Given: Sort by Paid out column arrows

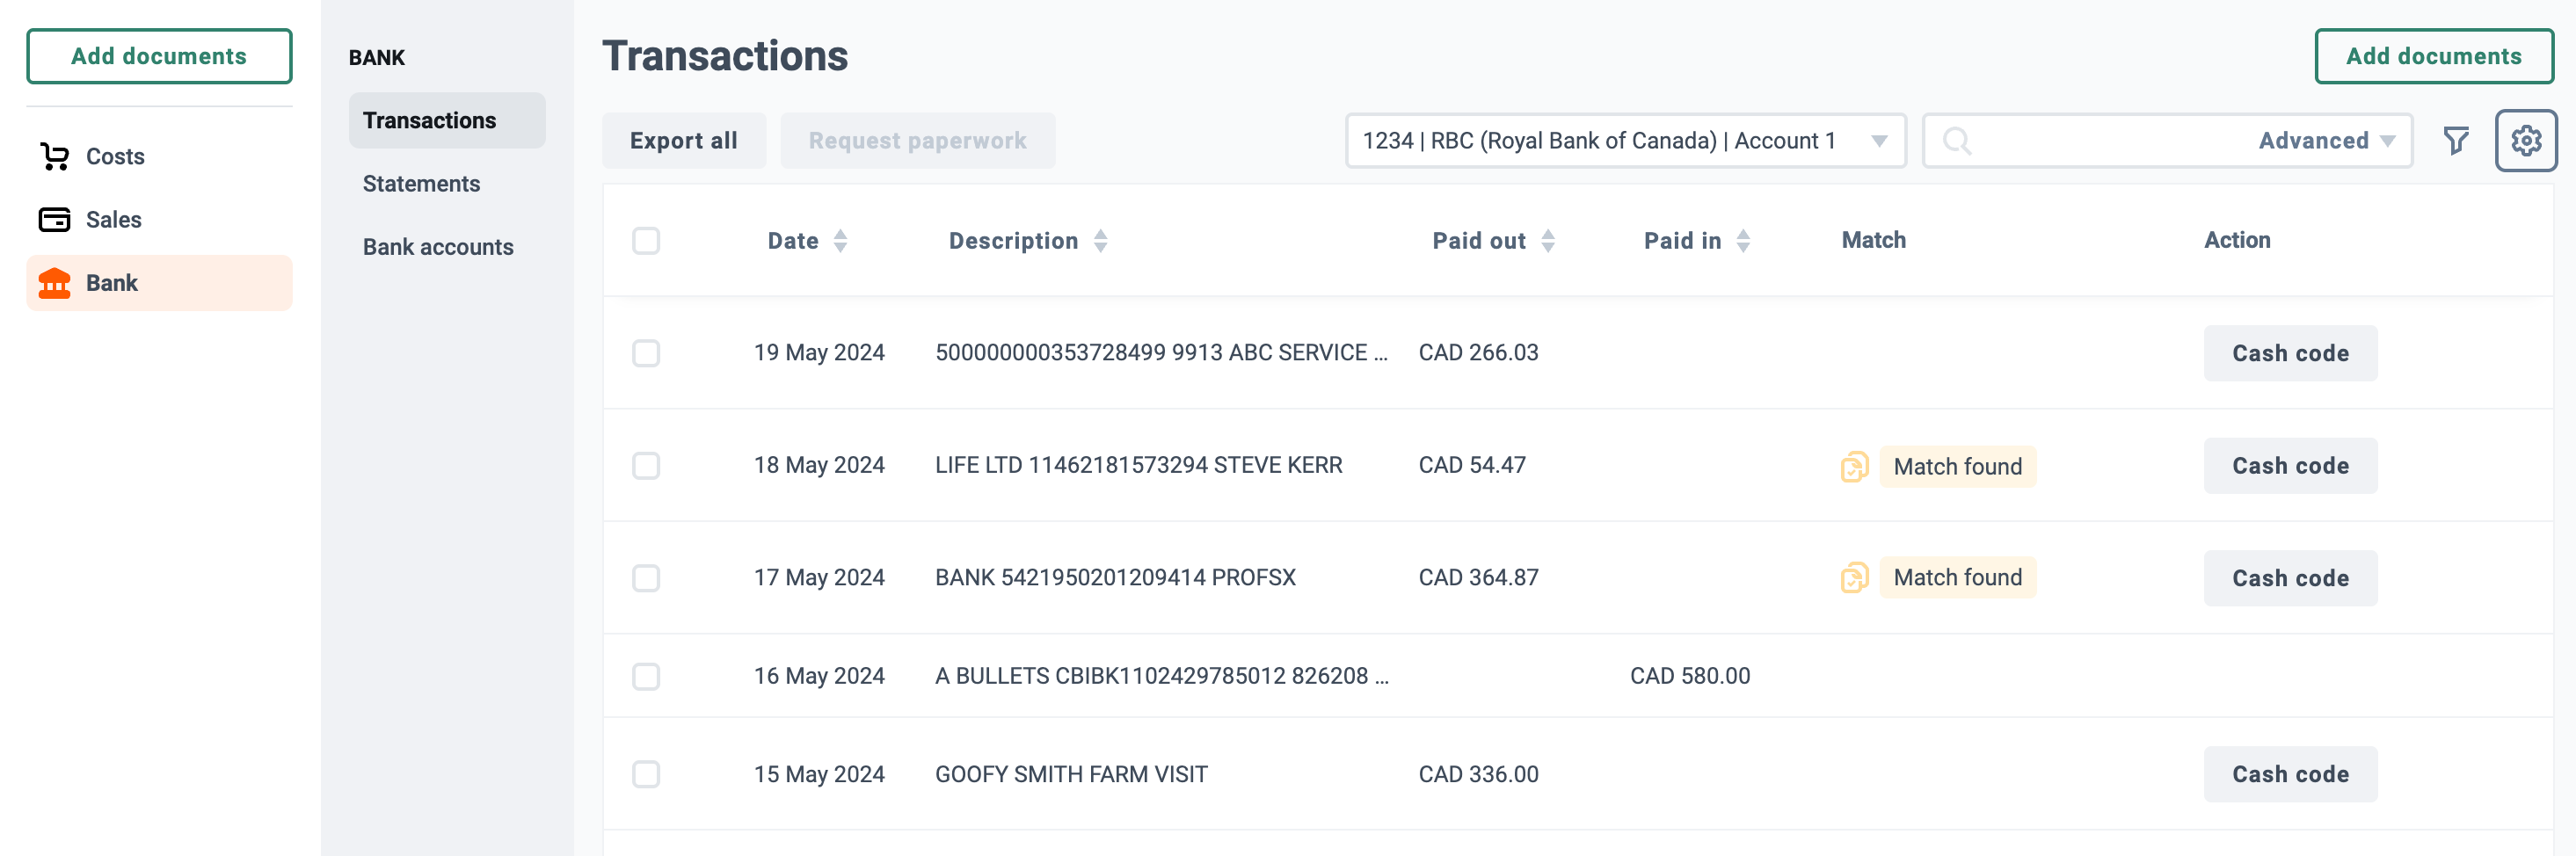Looking at the screenshot, I should click(x=1547, y=241).
